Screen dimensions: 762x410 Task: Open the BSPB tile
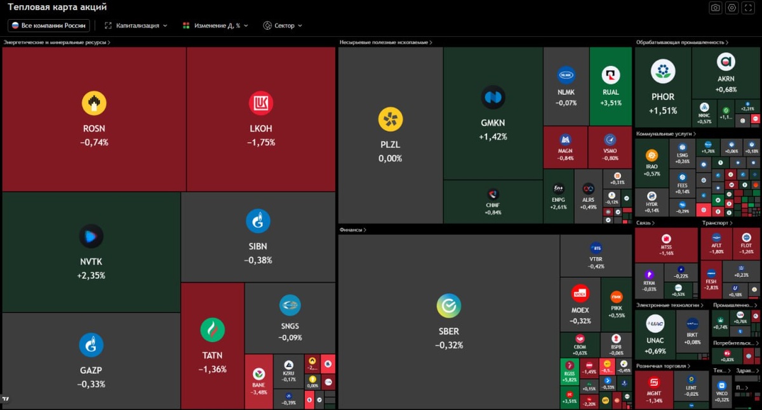[617, 345]
